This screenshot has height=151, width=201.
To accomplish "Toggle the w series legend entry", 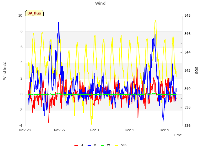I will pyautogui.click(x=106, y=145).
